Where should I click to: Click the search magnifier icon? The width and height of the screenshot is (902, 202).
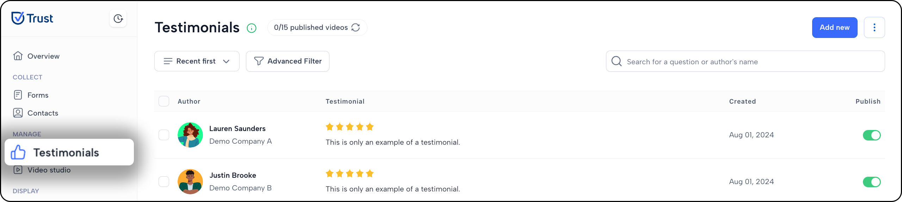pyautogui.click(x=616, y=61)
